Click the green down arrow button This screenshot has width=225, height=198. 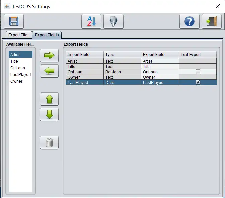coord(49,114)
